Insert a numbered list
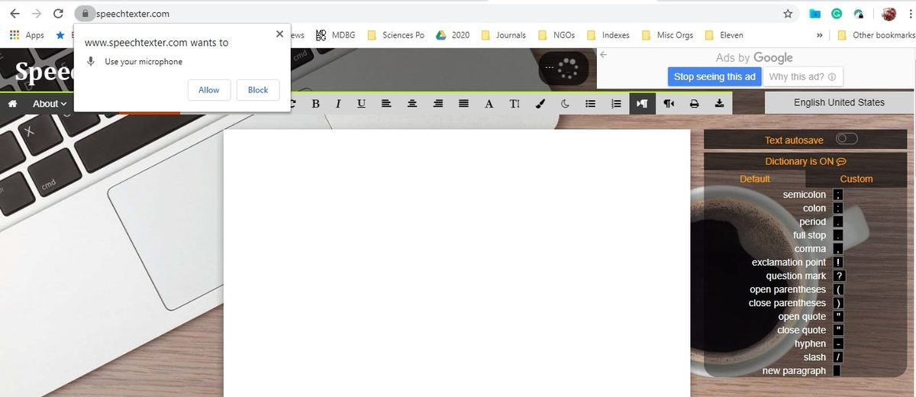 pos(616,104)
